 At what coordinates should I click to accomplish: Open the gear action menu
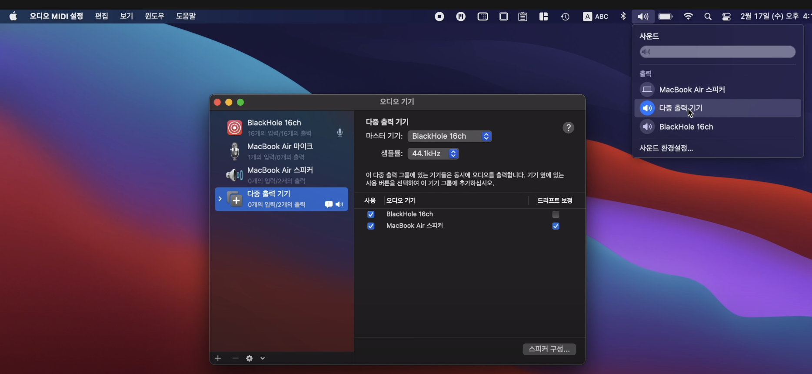point(249,358)
